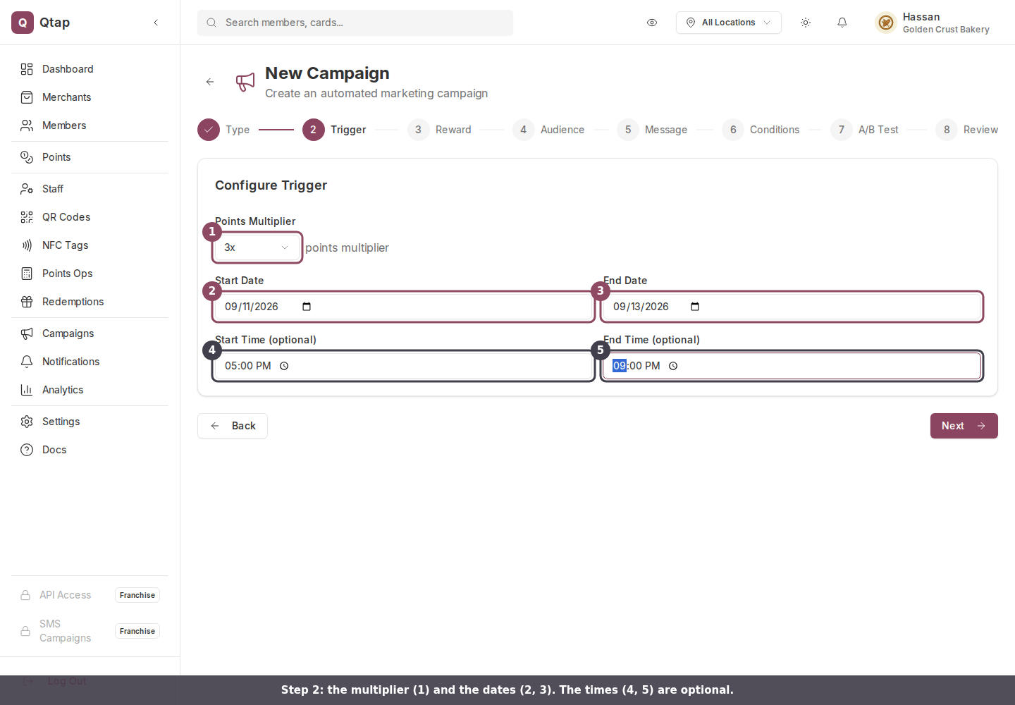Viewport: 1015px width, 705px height.
Task: Click the Qtap logo icon
Action: pyautogui.click(x=23, y=23)
